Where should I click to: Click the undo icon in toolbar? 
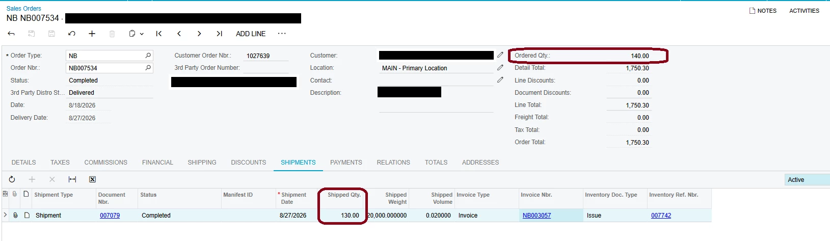tap(71, 34)
